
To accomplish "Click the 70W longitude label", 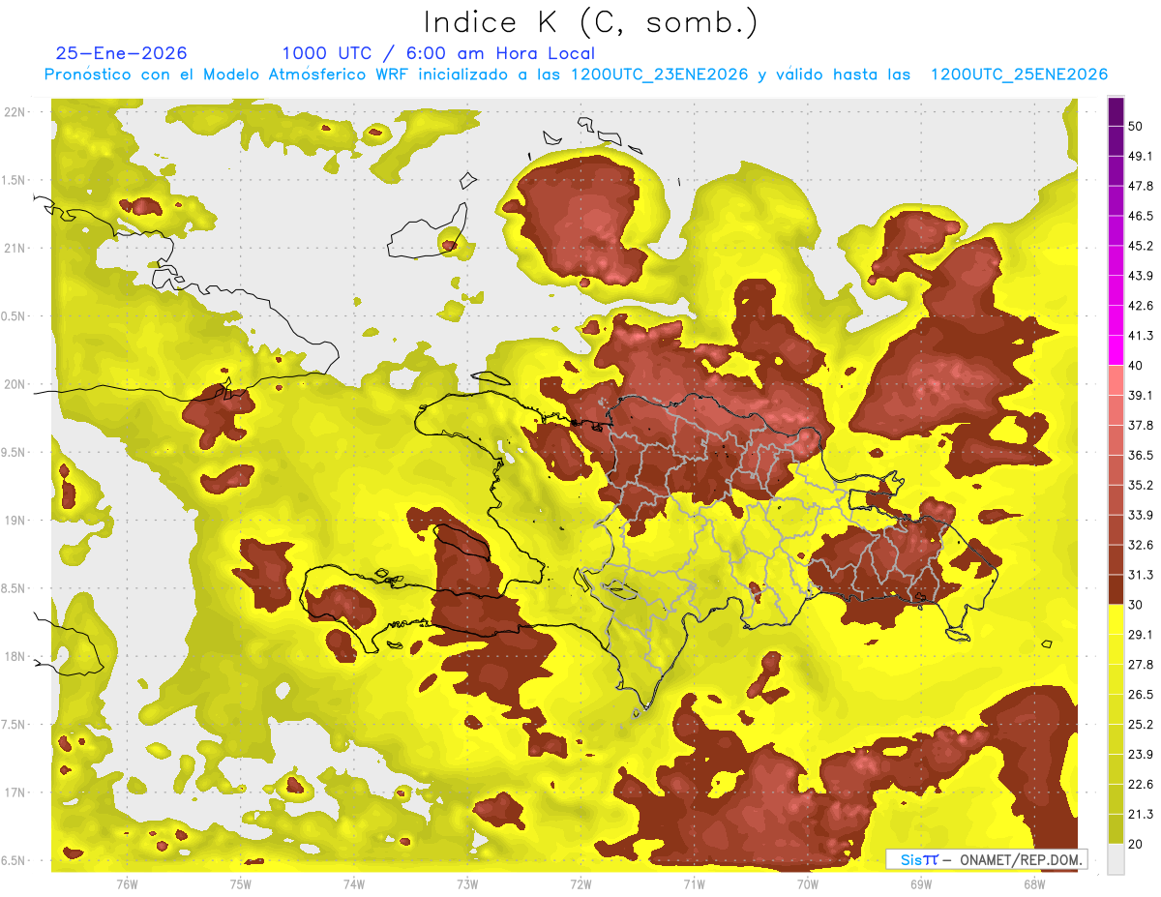I will (x=808, y=883).
